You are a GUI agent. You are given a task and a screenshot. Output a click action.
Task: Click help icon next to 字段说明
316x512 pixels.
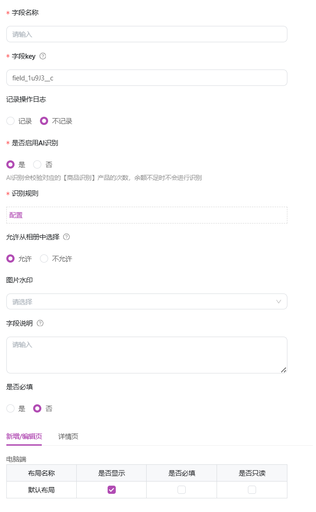click(x=40, y=323)
